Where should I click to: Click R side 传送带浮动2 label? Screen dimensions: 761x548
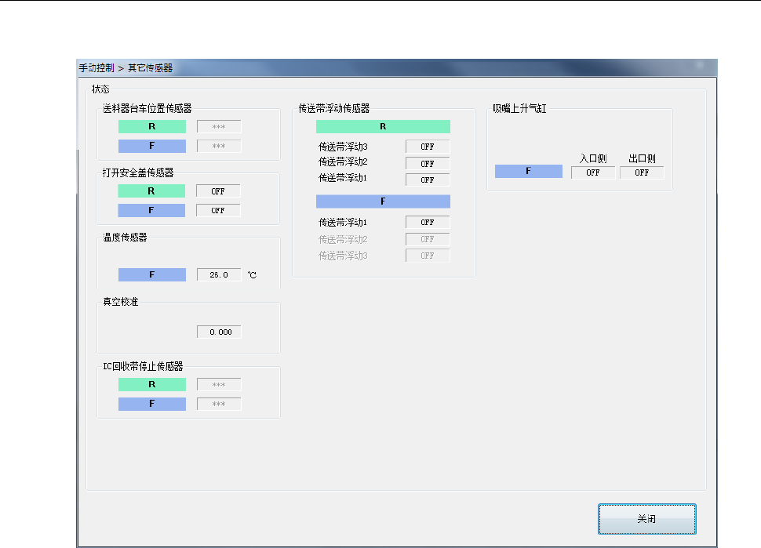(x=343, y=161)
